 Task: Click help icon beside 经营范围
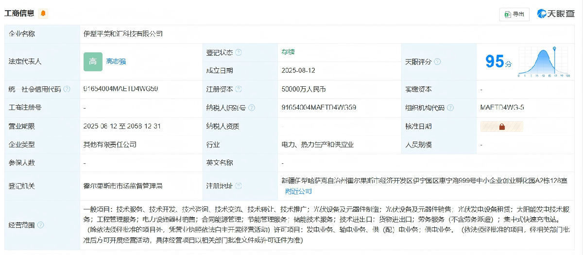click(41, 225)
